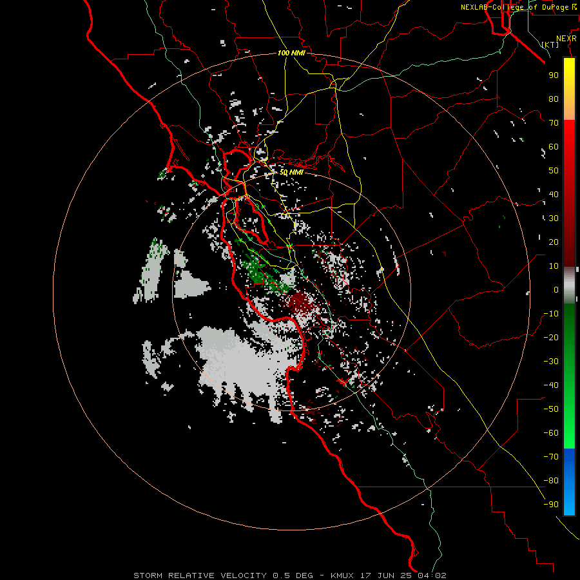Click the "NEXR" label above the scale
This screenshot has height=580, width=580.
pos(566,39)
